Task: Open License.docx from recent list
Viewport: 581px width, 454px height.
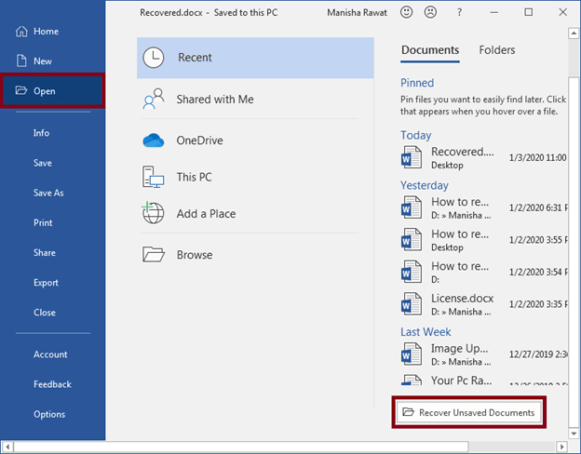Action: tap(483, 304)
